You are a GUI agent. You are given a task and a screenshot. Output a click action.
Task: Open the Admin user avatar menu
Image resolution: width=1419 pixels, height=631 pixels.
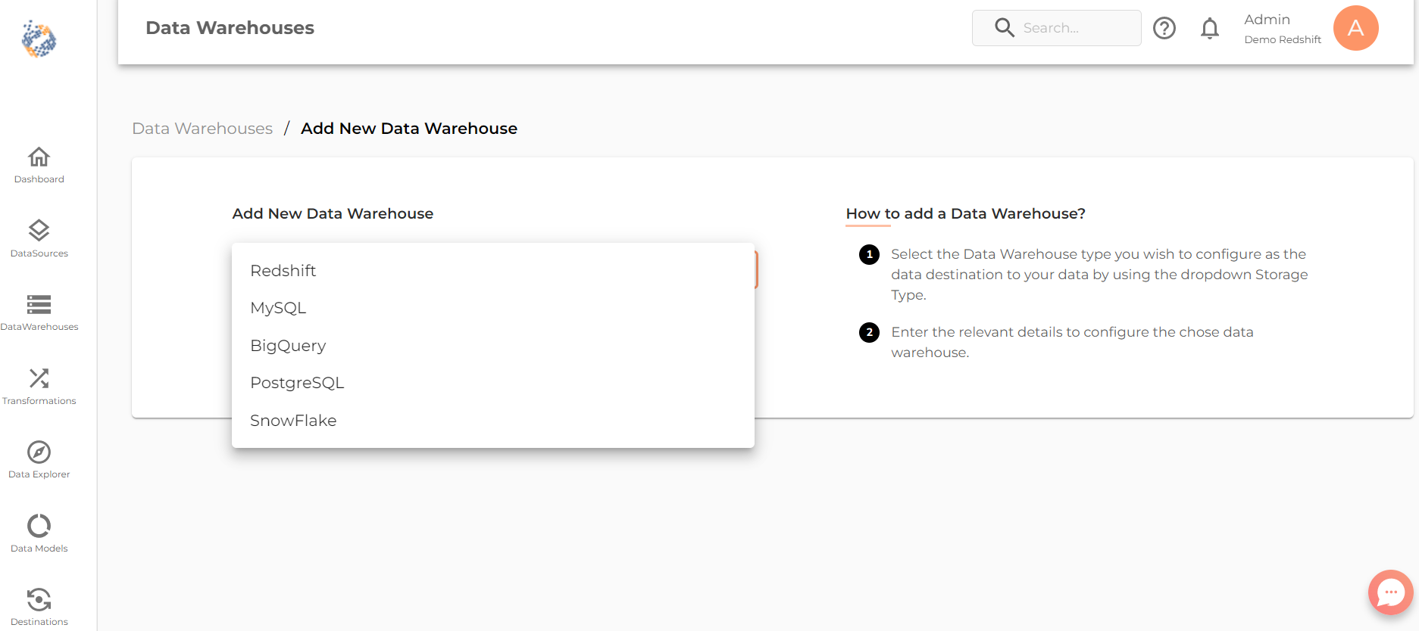point(1355,28)
